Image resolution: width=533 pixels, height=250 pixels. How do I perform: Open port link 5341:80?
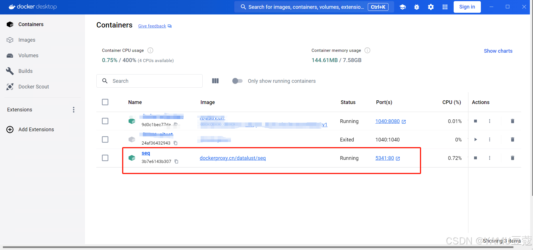385,158
